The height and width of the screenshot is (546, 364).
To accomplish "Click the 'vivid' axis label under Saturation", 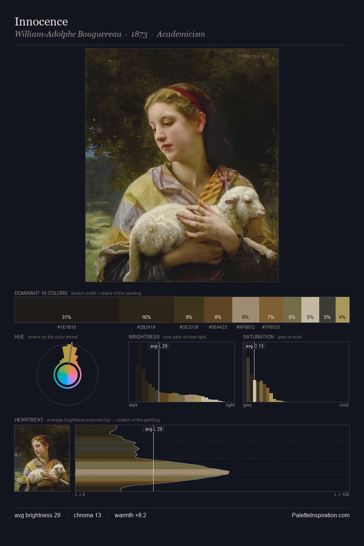I will coord(344,405).
